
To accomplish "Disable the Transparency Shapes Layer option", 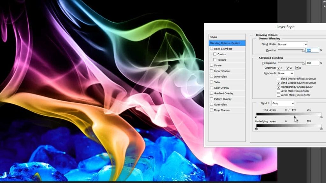I will coord(279,87).
